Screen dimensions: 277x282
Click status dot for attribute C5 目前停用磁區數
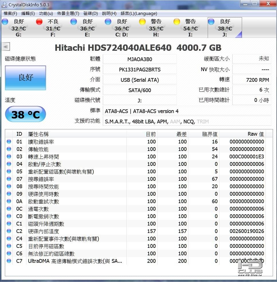9,246
